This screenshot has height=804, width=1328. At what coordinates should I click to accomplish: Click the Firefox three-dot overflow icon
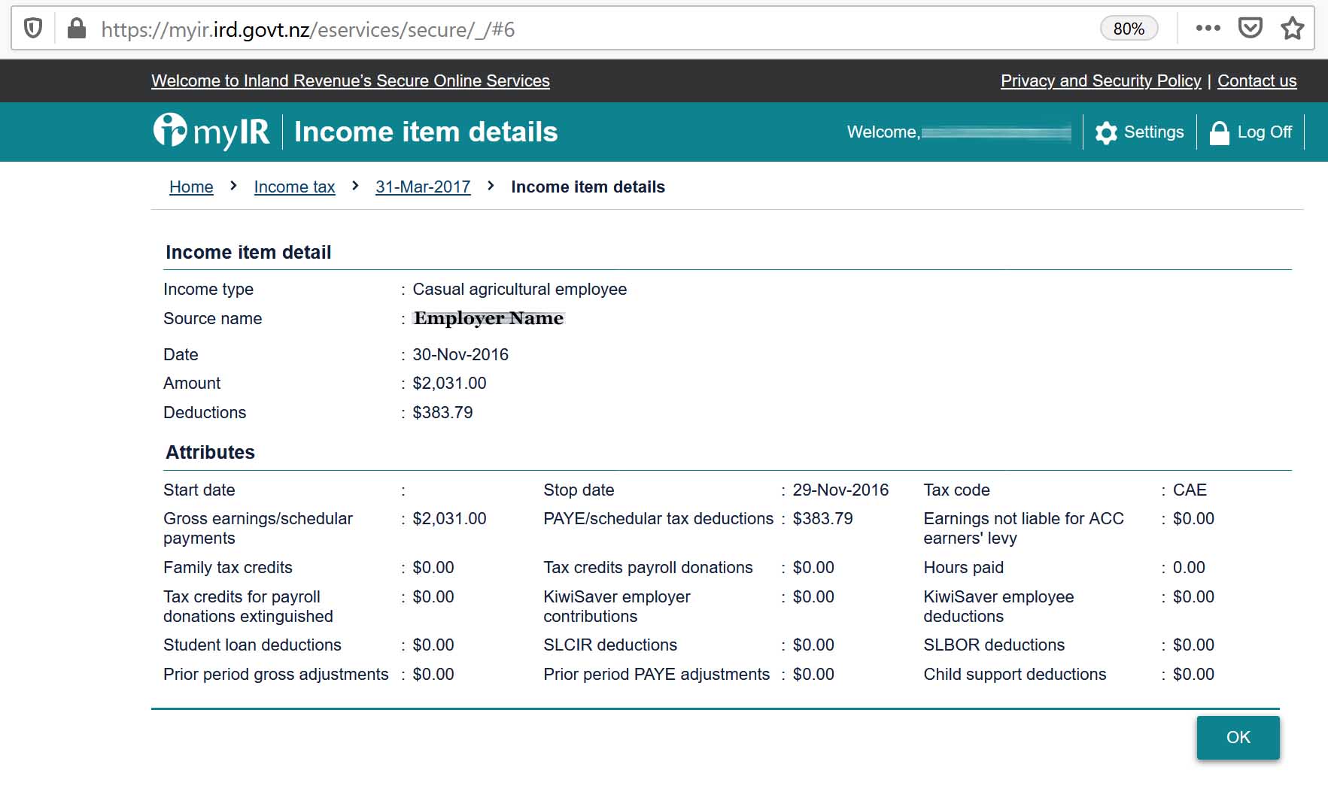1208,28
